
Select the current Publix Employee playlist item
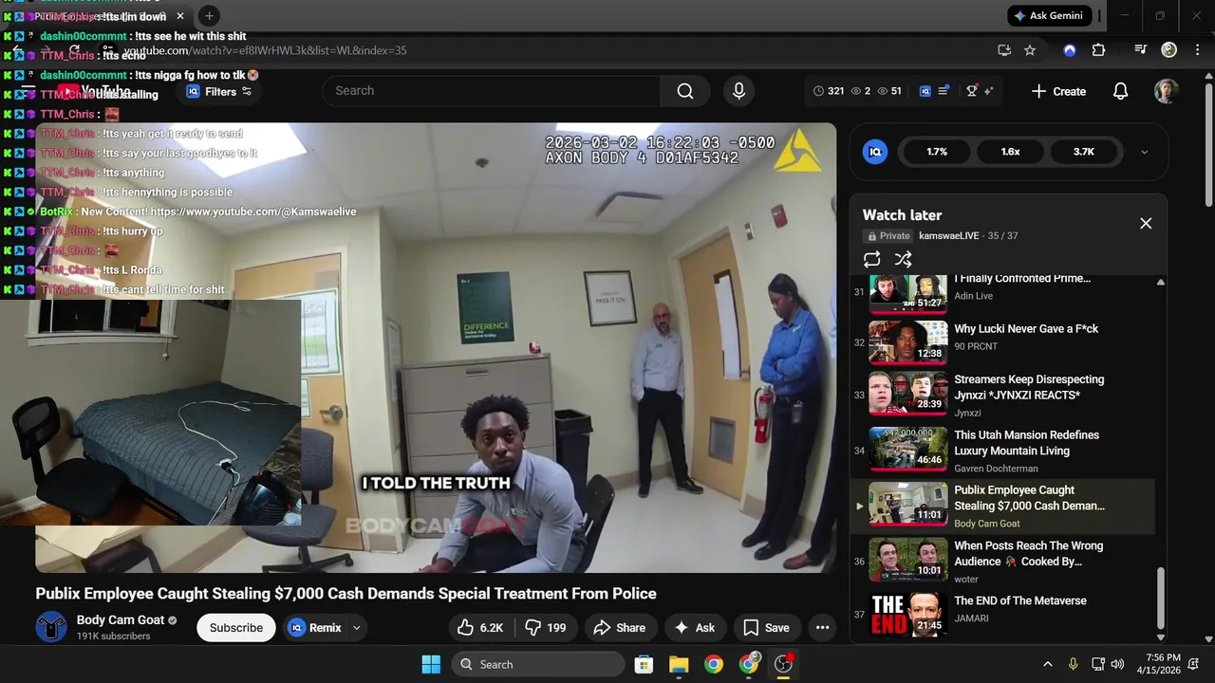coord(1002,506)
